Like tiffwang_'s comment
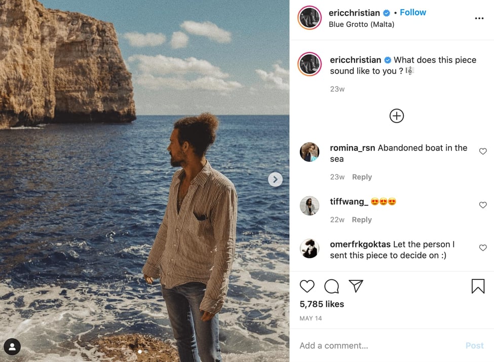This screenshot has width=494, height=362. click(x=483, y=205)
